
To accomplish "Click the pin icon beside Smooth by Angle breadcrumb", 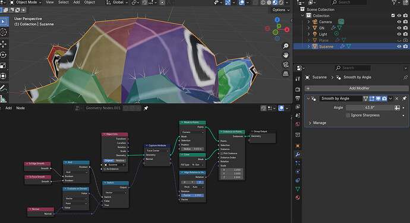I will point(405,77).
